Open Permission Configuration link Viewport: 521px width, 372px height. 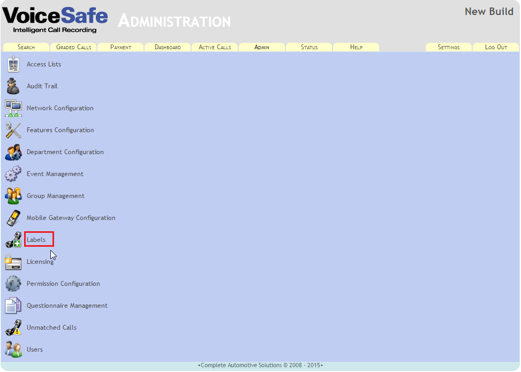[63, 283]
